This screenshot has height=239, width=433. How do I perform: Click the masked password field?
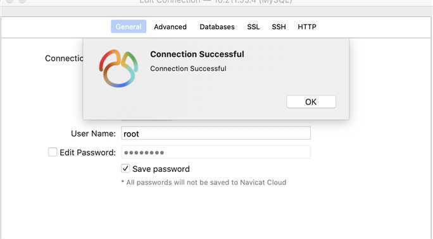216,152
